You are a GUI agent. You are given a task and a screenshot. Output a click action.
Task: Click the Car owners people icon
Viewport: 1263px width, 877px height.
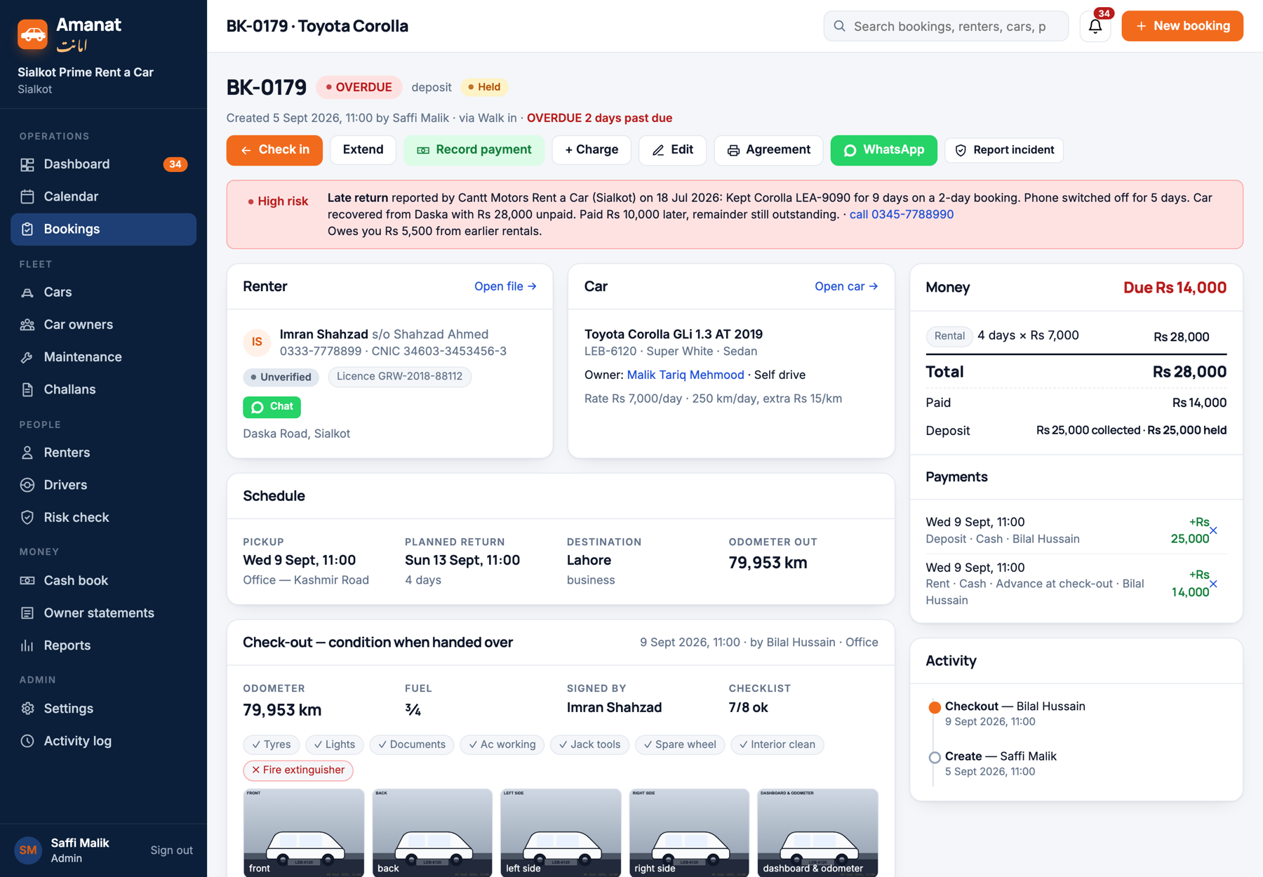[x=27, y=324]
